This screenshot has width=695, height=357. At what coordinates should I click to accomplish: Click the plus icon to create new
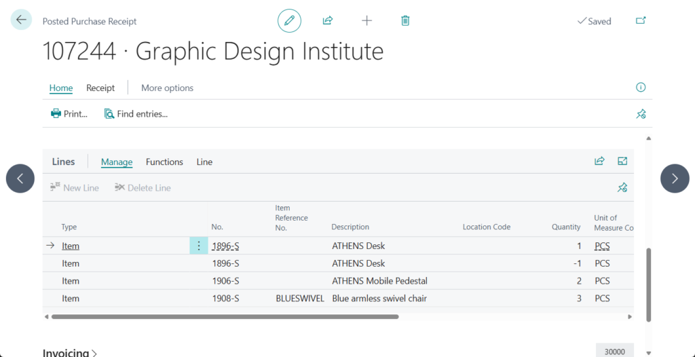pos(367,20)
